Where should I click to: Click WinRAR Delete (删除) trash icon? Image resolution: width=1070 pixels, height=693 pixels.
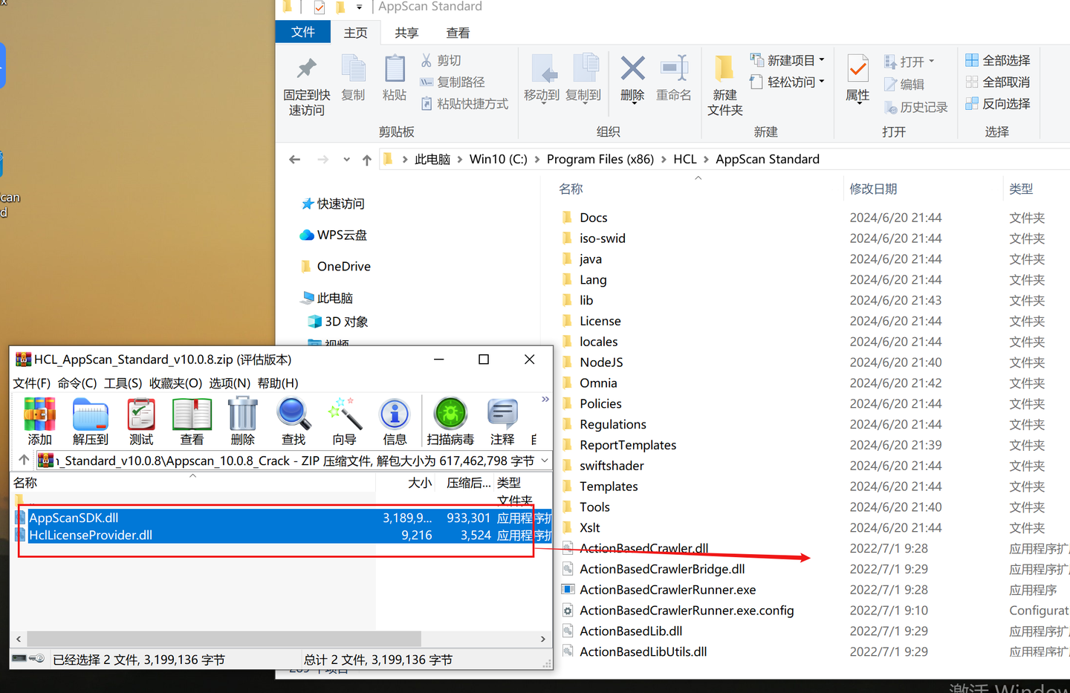(242, 420)
